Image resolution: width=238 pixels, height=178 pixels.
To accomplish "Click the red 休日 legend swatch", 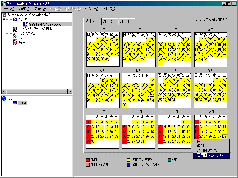I will tap(88, 160).
